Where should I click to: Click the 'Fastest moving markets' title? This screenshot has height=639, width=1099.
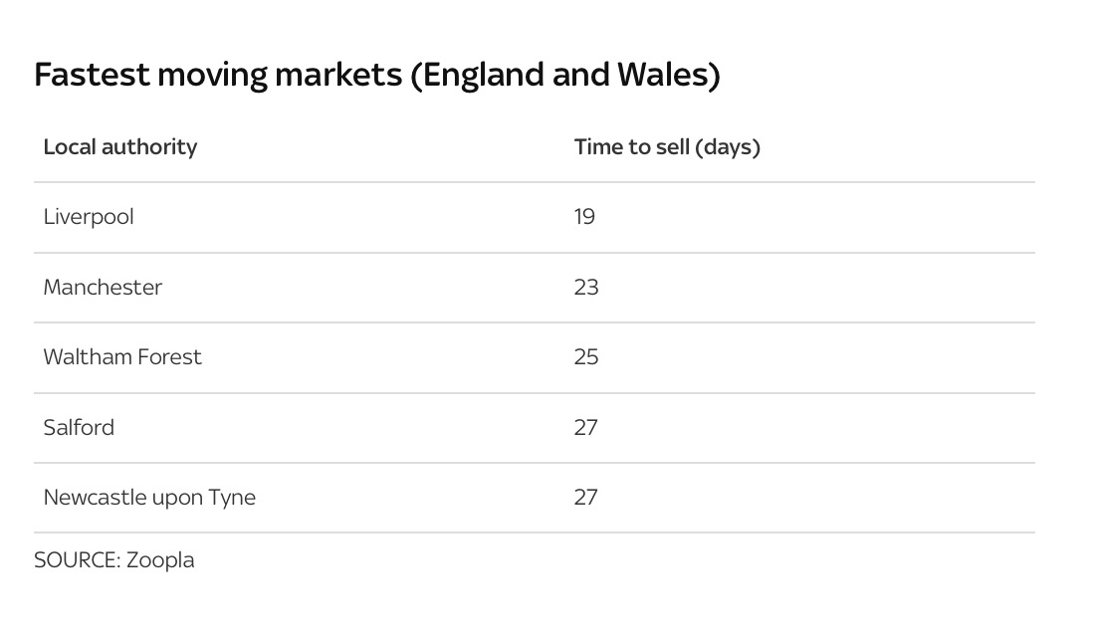coord(377,76)
